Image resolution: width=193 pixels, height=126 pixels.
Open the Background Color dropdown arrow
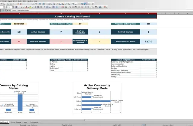(32, 7)
